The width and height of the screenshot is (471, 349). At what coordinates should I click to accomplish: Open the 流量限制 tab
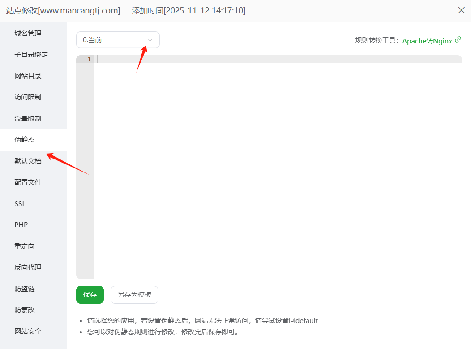click(28, 119)
